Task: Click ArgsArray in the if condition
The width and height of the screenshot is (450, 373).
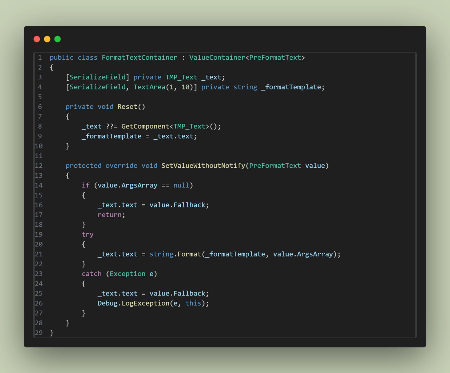Action: point(139,185)
